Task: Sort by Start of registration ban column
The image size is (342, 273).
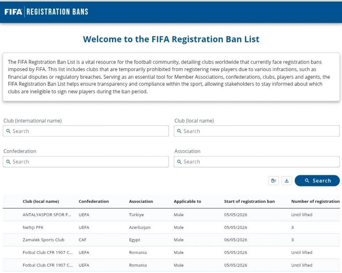Action: click(x=249, y=201)
